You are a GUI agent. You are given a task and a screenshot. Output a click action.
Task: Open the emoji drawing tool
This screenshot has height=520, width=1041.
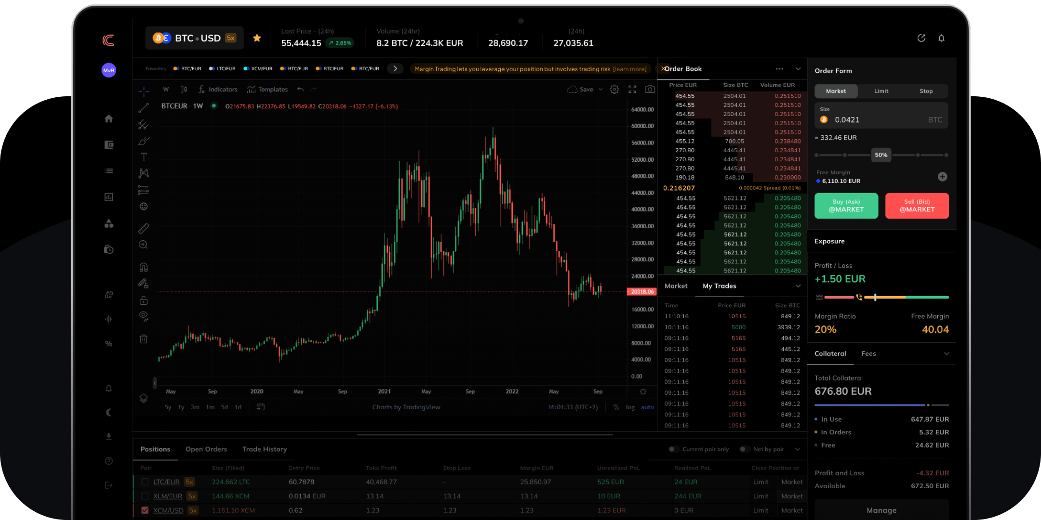tap(143, 207)
